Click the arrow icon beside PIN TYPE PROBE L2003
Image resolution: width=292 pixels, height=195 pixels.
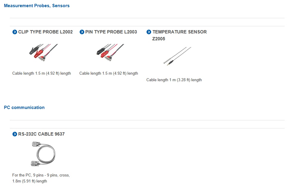point(82,32)
